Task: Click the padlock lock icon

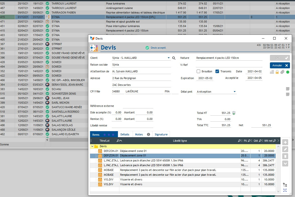Action: pos(277,72)
